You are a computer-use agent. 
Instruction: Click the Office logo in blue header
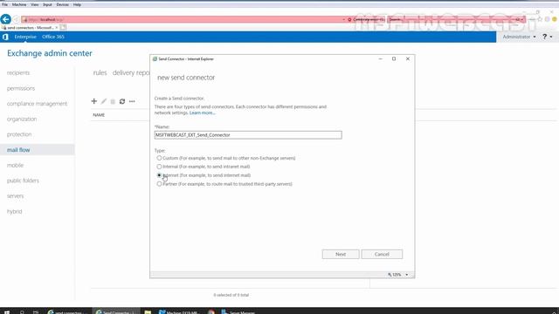pyautogui.click(x=5, y=37)
